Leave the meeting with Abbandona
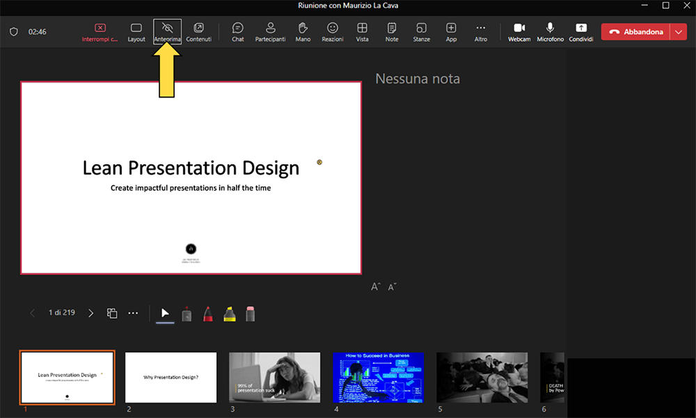696x418 pixels. click(x=635, y=32)
